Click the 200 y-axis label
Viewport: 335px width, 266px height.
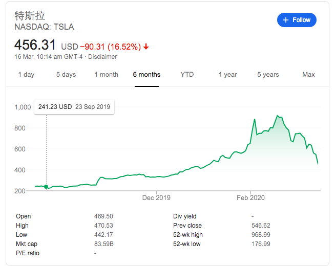pyautogui.click(x=20, y=191)
